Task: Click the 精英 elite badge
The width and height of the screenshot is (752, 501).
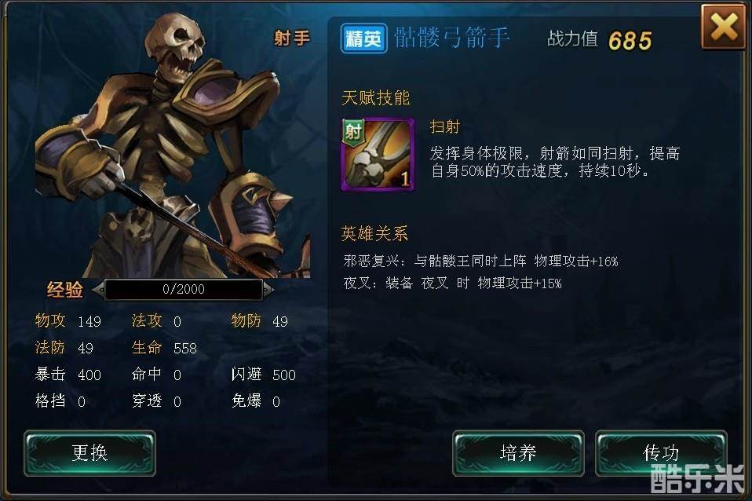Action: [363, 38]
